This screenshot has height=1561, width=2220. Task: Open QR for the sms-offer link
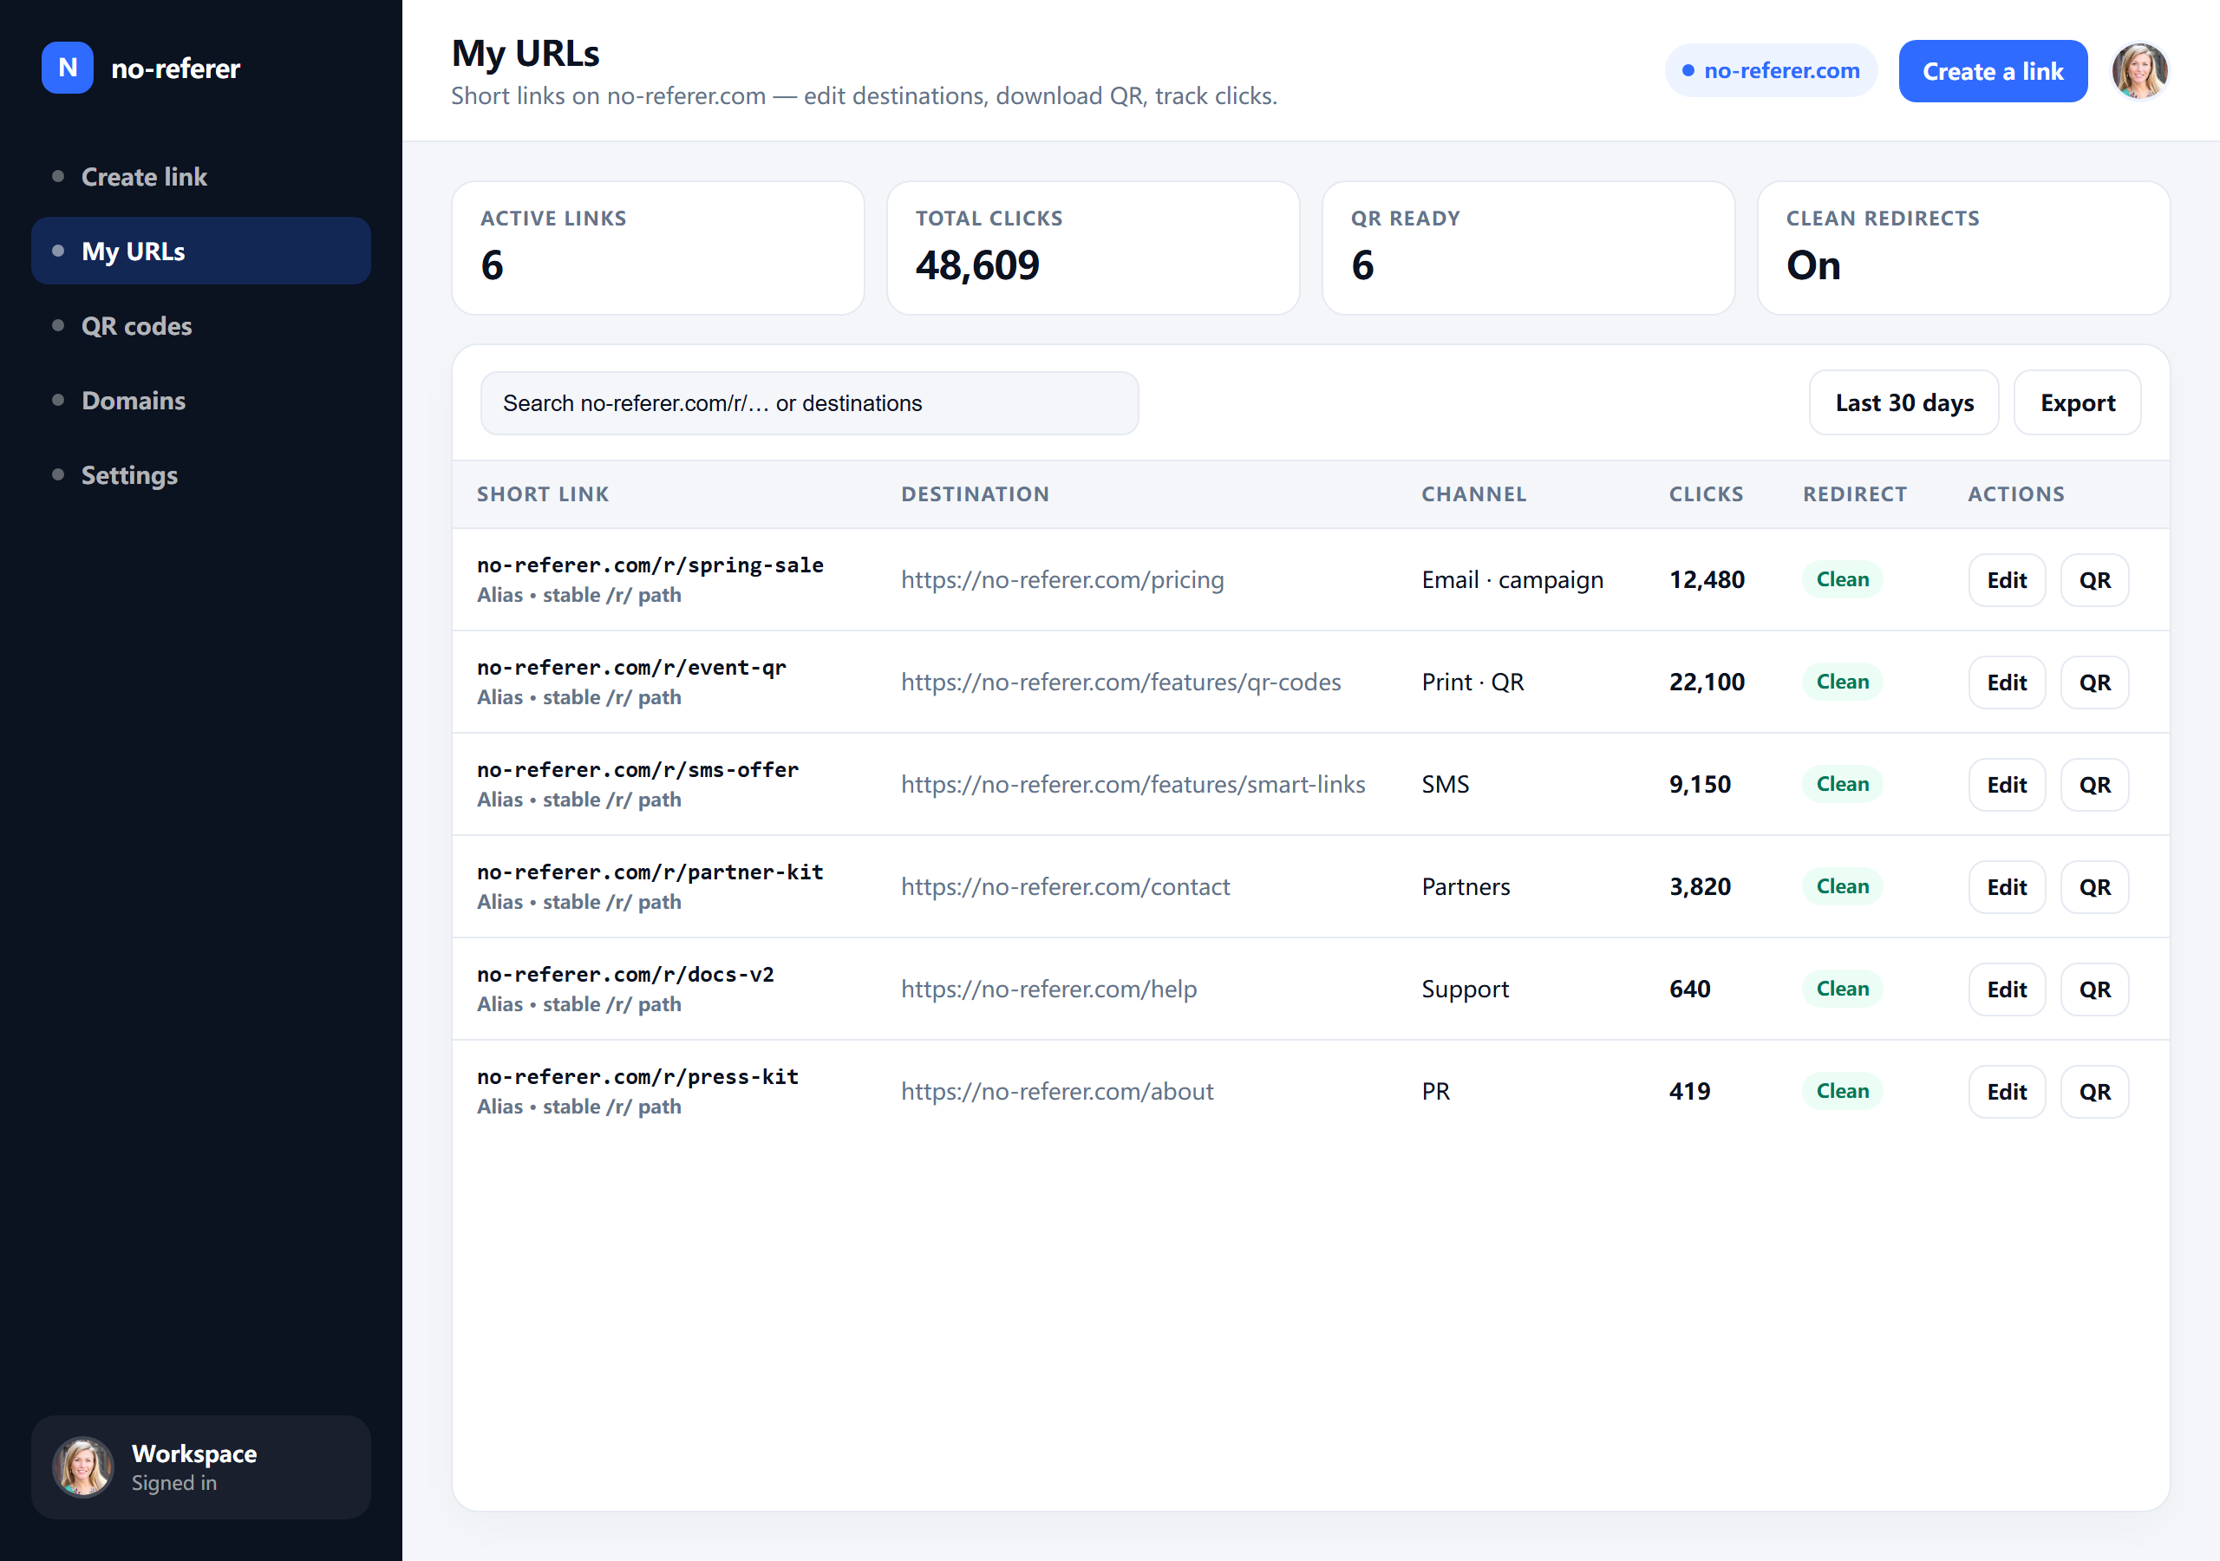(x=2094, y=784)
